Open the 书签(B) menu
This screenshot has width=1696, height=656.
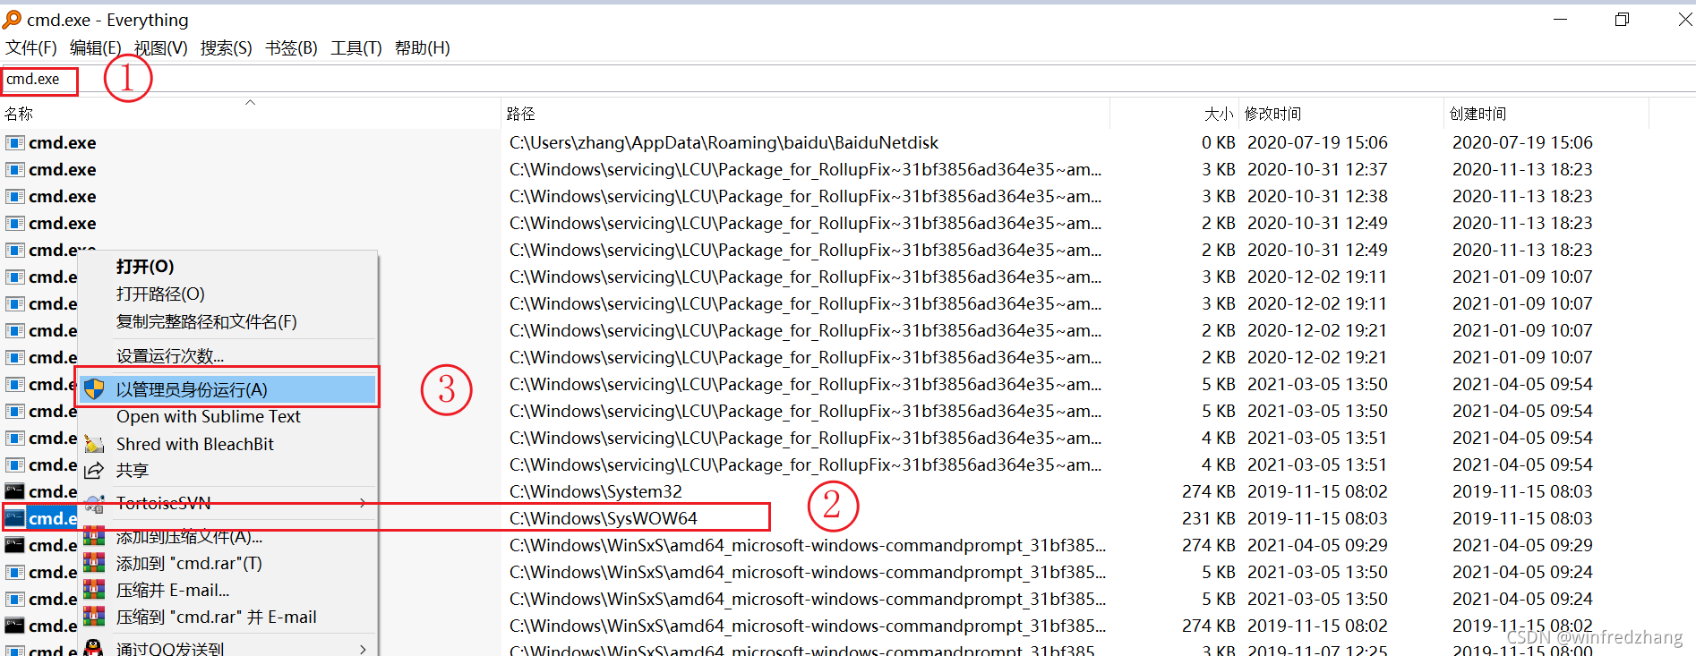click(291, 47)
